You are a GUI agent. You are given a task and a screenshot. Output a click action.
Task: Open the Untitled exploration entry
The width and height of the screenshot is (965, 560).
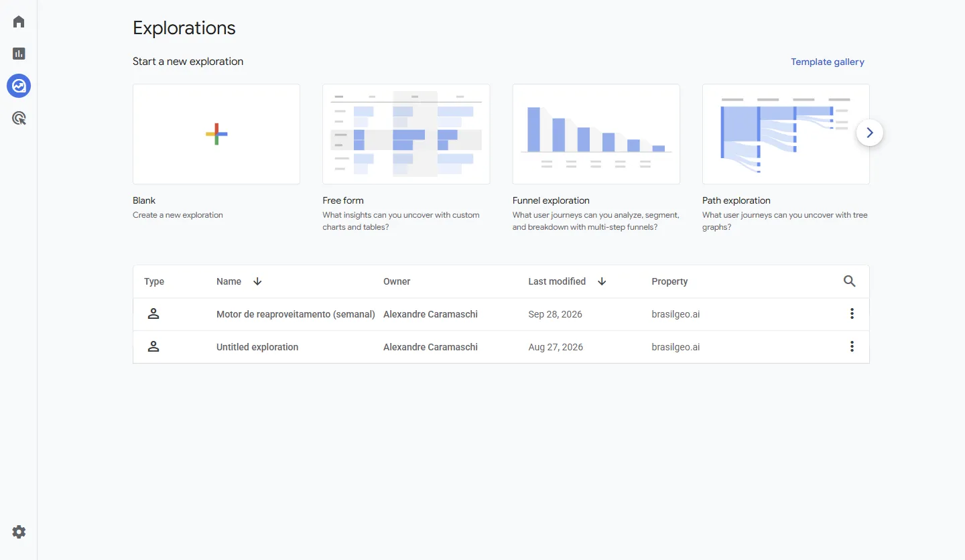pos(257,347)
